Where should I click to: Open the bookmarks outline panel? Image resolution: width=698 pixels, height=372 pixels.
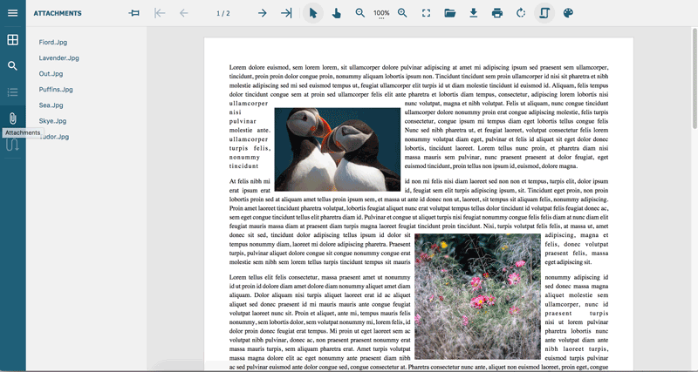pos(13,92)
